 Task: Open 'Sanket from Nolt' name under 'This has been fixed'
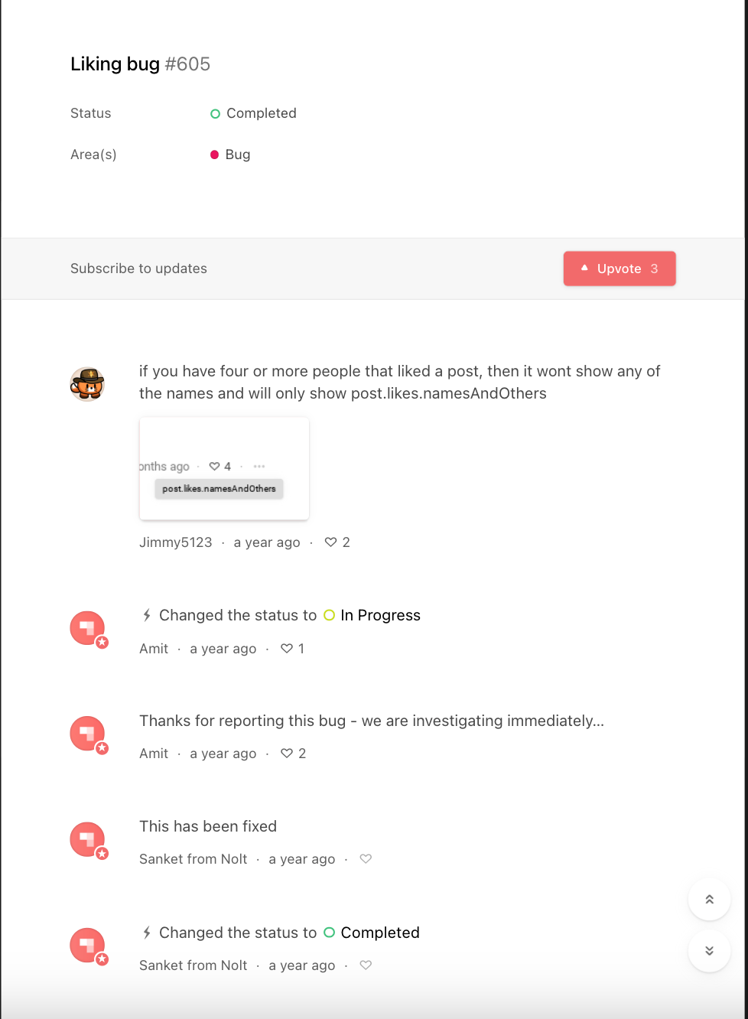[x=194, y=859]
